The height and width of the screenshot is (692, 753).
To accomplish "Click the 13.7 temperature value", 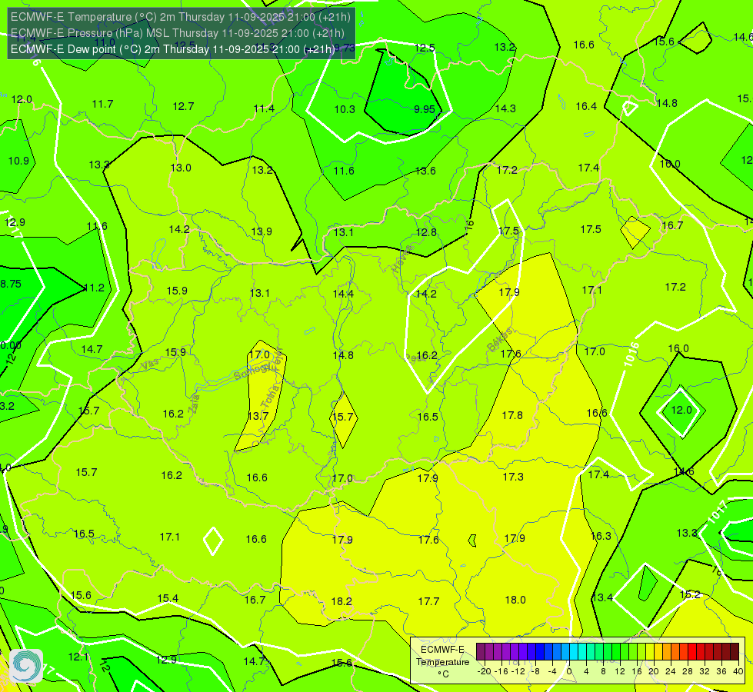I will (x=258, y=416).
